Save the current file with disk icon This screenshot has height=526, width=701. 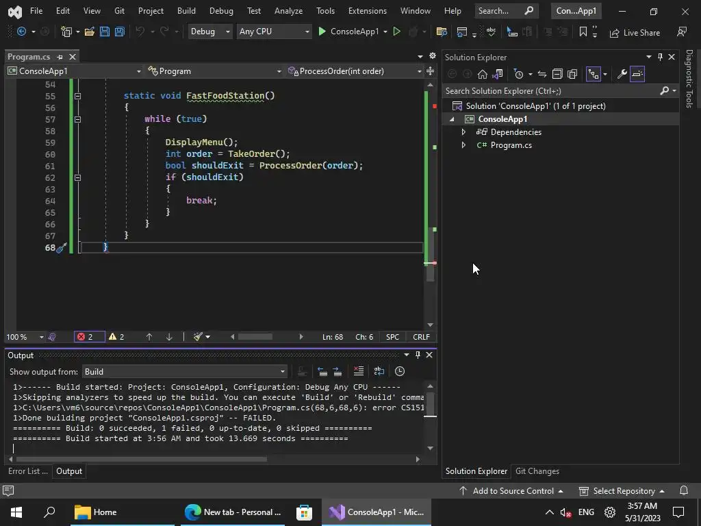[105, 32]
